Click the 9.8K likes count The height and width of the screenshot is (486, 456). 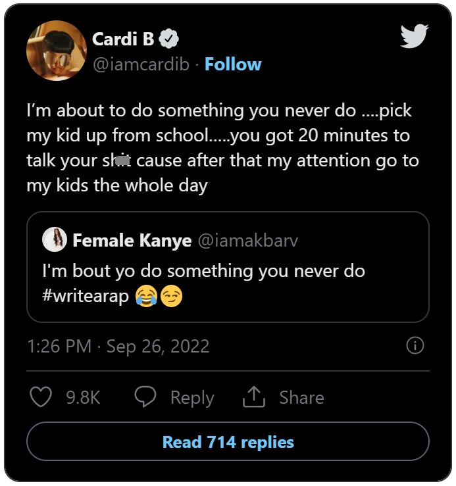83,397
